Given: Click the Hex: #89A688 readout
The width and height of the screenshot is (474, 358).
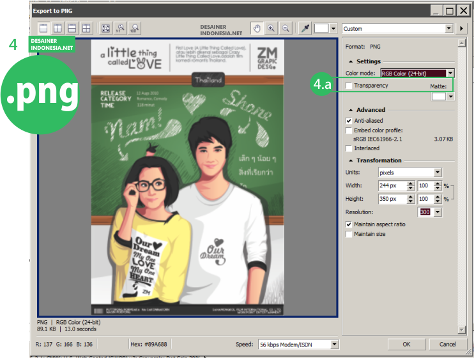Looking at the screenshot, I should click(149, 344).
